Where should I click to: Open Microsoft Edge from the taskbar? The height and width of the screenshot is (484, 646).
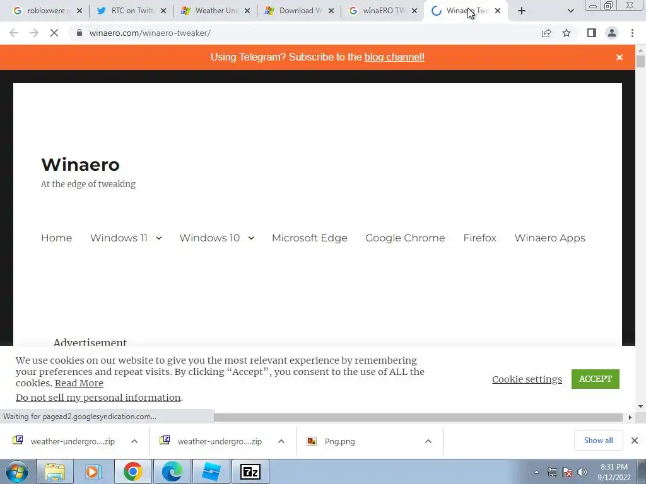coord(172,471)
